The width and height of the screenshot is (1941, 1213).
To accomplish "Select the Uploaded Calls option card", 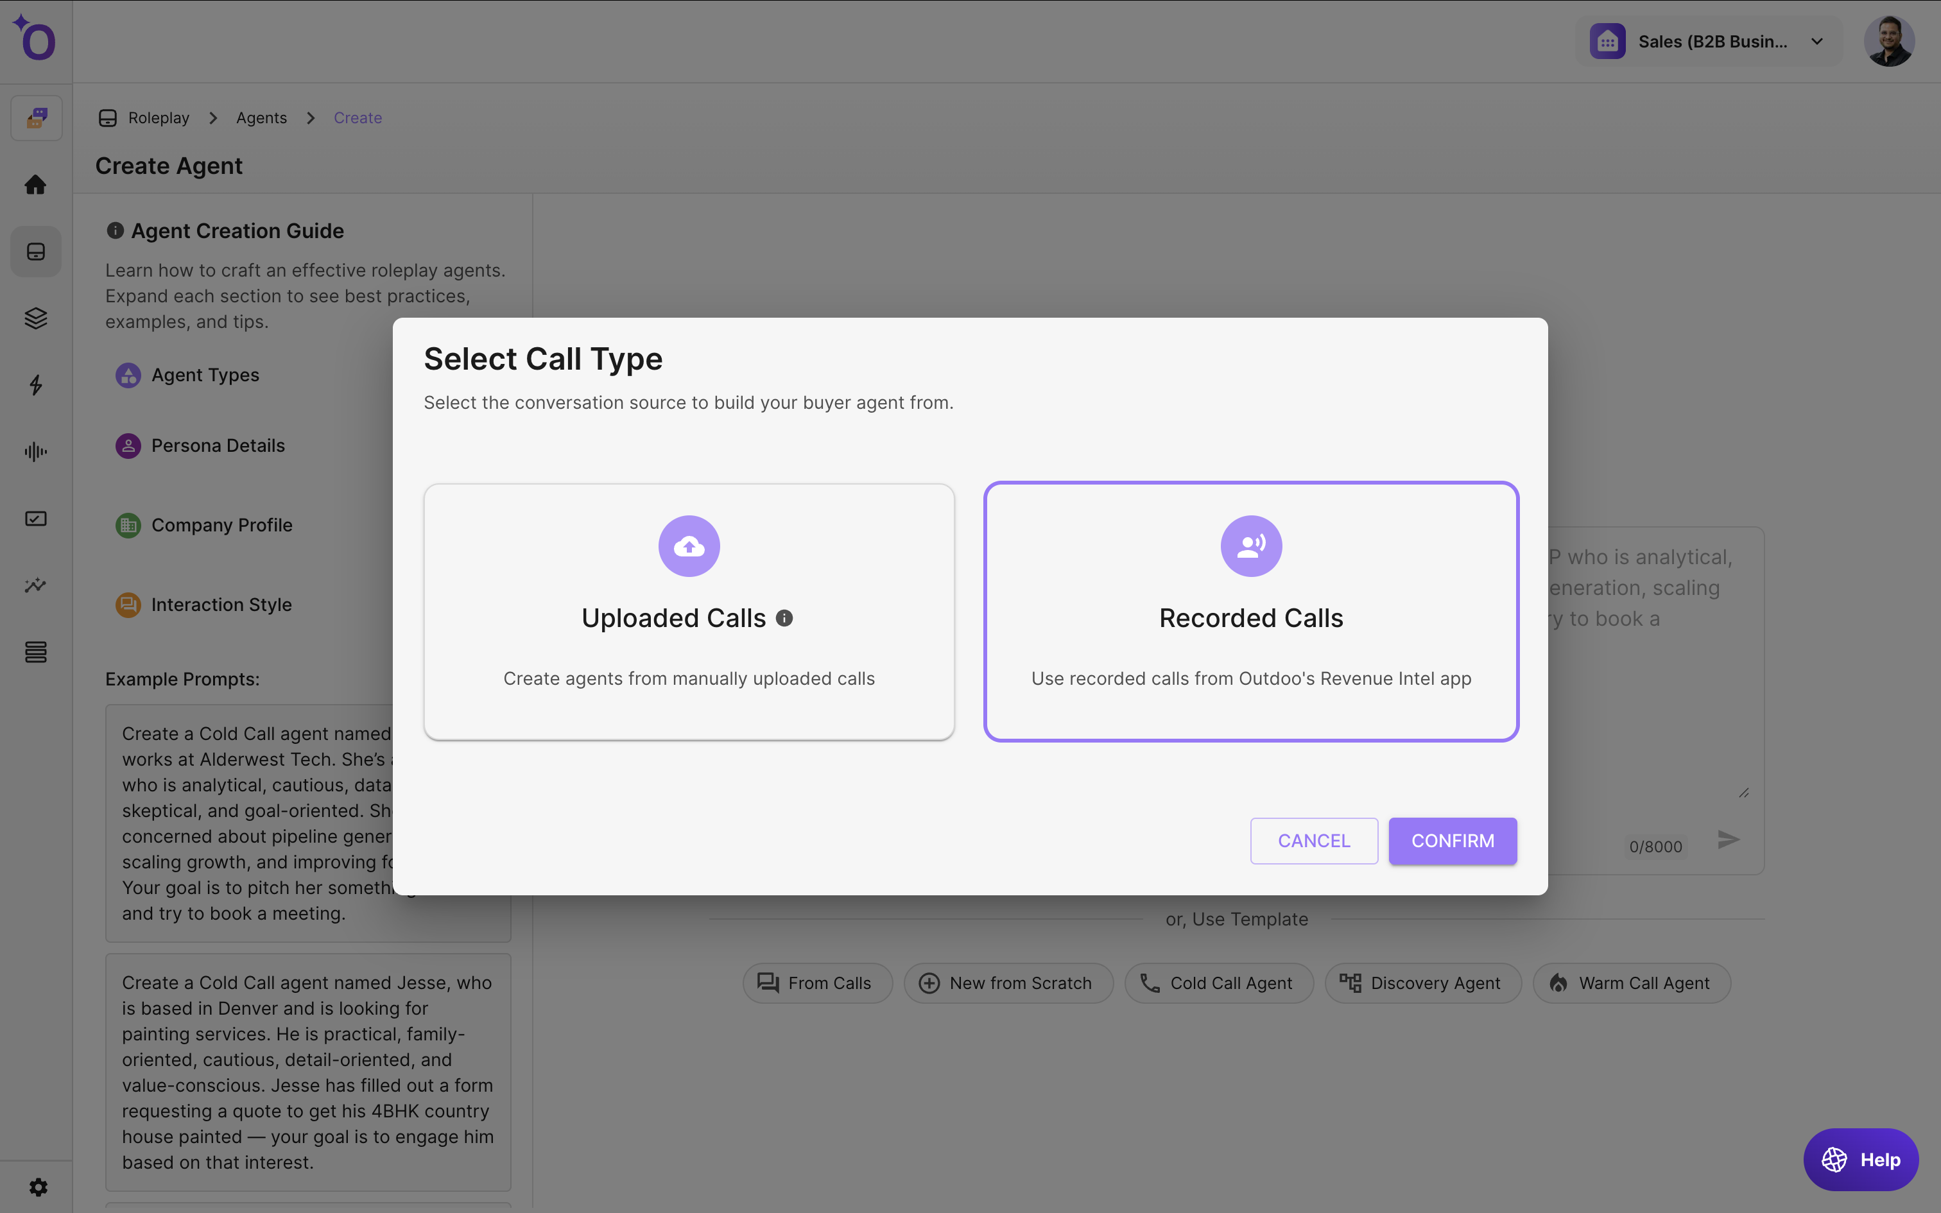I will click(x=688, y=611).
